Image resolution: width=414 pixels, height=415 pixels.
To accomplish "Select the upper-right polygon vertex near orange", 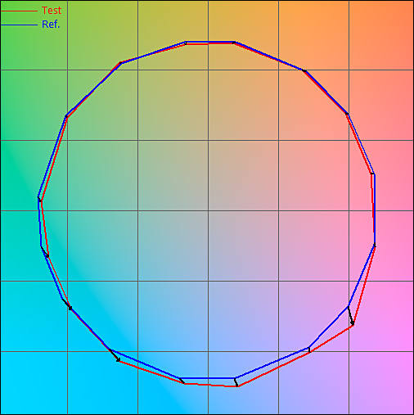I will tap(304, 70).
